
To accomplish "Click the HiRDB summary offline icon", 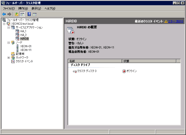I will click(71, 30).
